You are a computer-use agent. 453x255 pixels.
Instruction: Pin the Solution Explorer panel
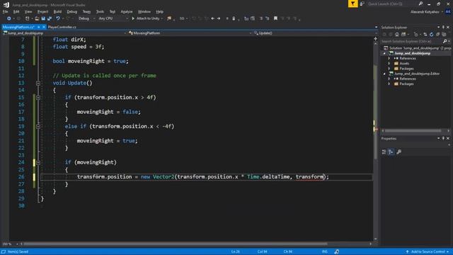[x=443, y=27]
